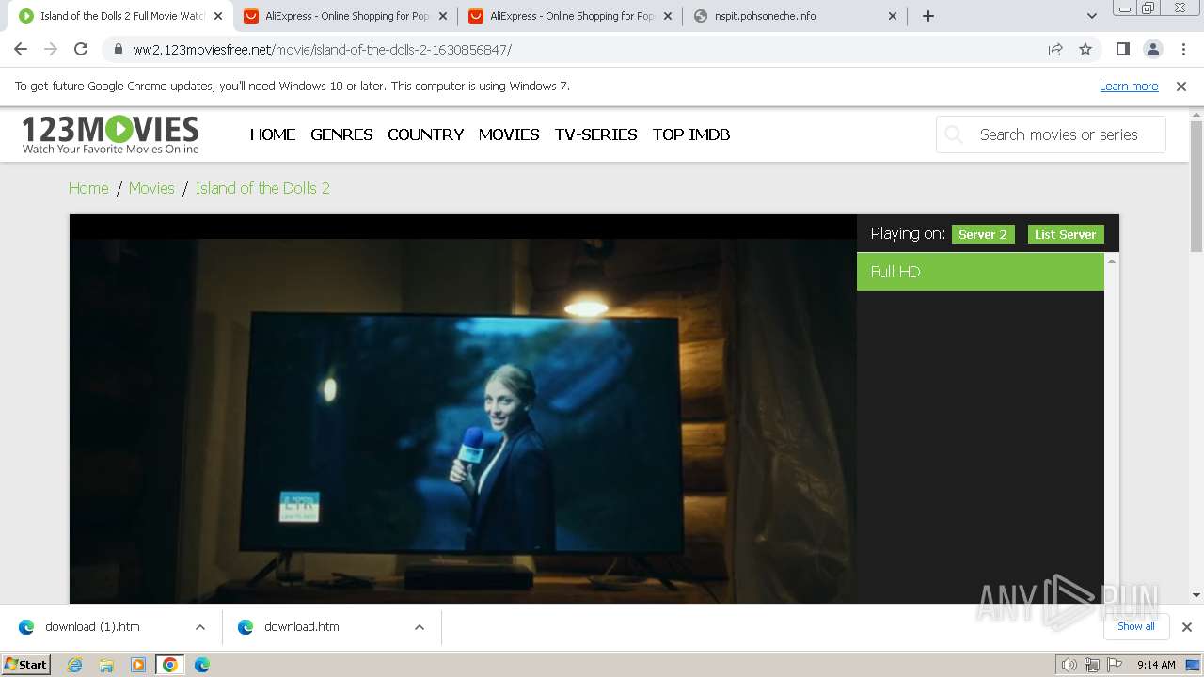This screenshot has width=1204, height=677.
Task: Open the Learn more link about updates
Action: tap(1129, 86)
